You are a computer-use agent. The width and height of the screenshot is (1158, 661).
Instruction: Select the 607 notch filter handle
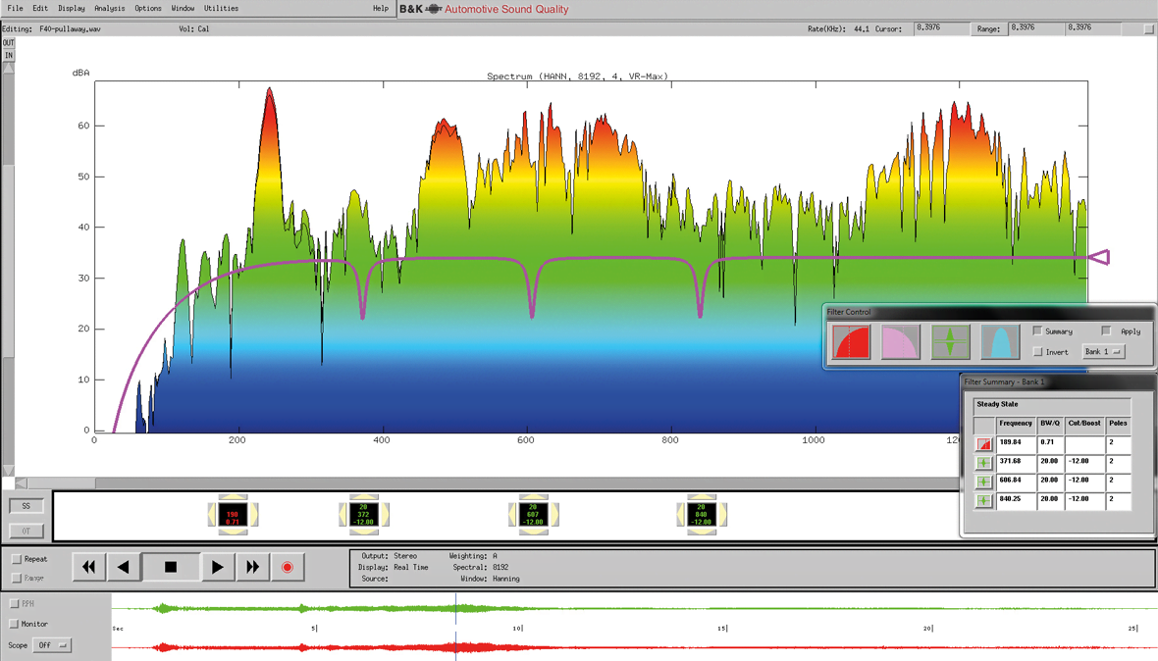click(x=533, y=514)
